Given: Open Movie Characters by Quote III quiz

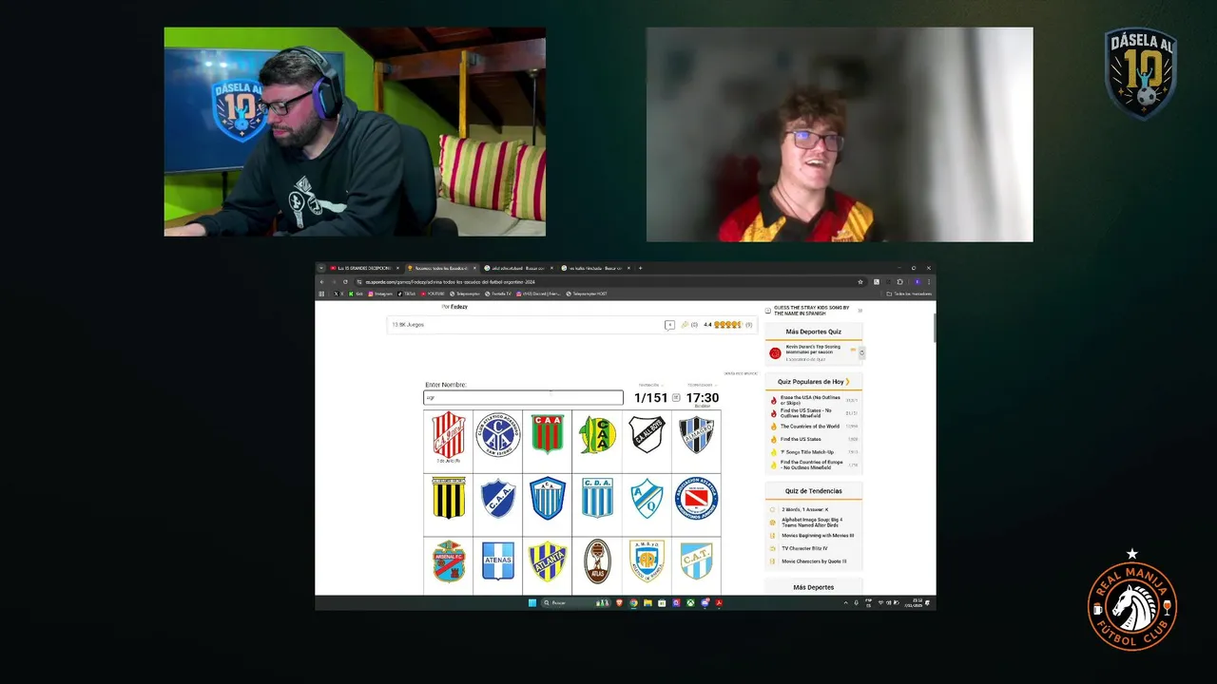Looking at the screenshot, I should (814, 561).
